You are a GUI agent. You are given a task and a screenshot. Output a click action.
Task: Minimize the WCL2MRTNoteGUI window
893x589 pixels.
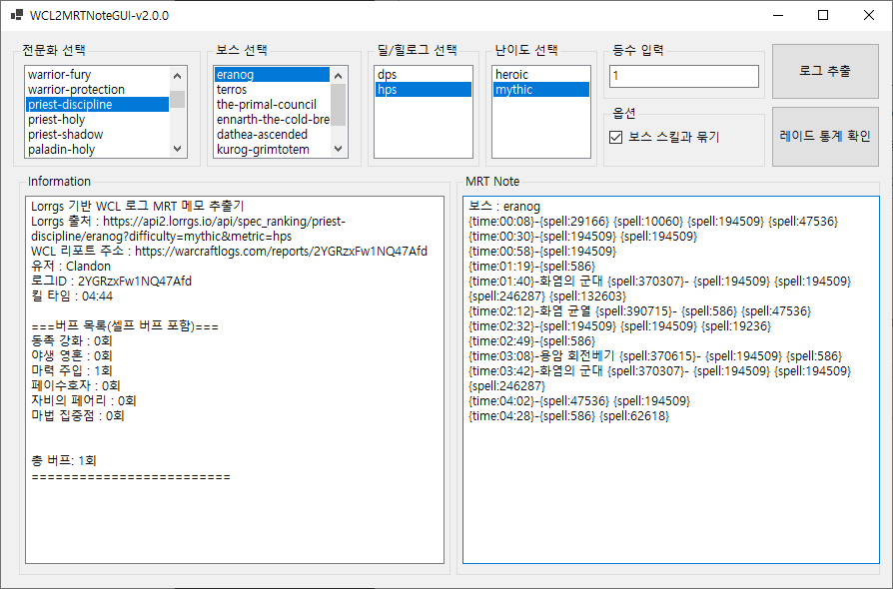tap(778, 15)
